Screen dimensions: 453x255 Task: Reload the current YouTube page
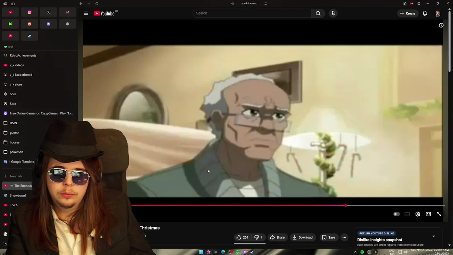pyautogui.click(x=97, y=4)
